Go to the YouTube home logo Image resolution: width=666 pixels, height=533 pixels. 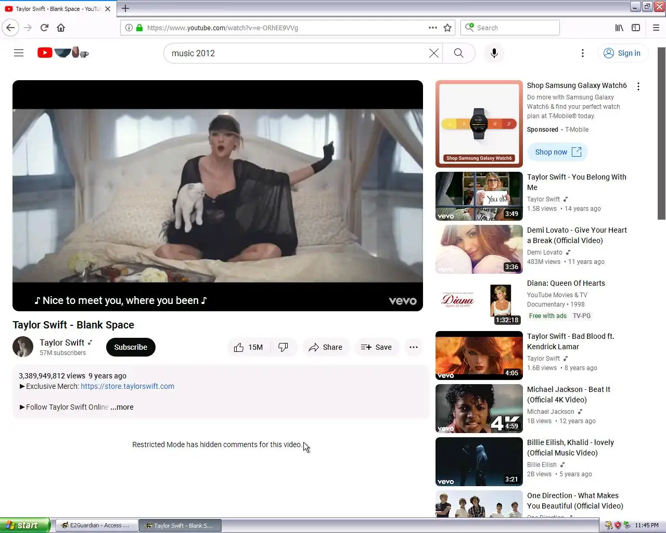pos(63,53)
